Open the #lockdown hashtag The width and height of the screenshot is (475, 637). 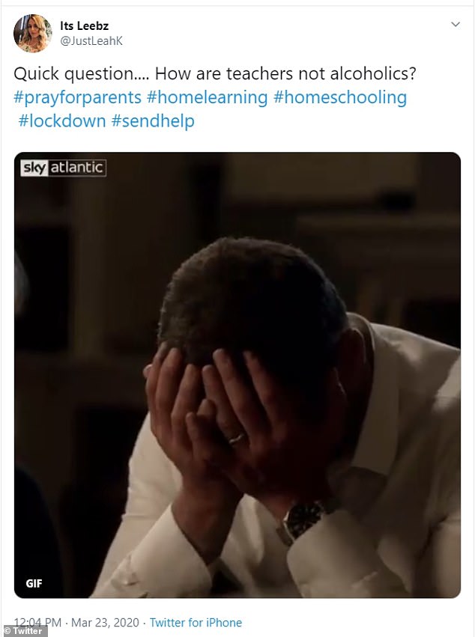pyautogui.click(x=62, y=121)
